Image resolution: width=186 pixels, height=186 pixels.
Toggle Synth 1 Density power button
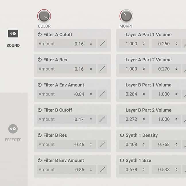[122, 135]
